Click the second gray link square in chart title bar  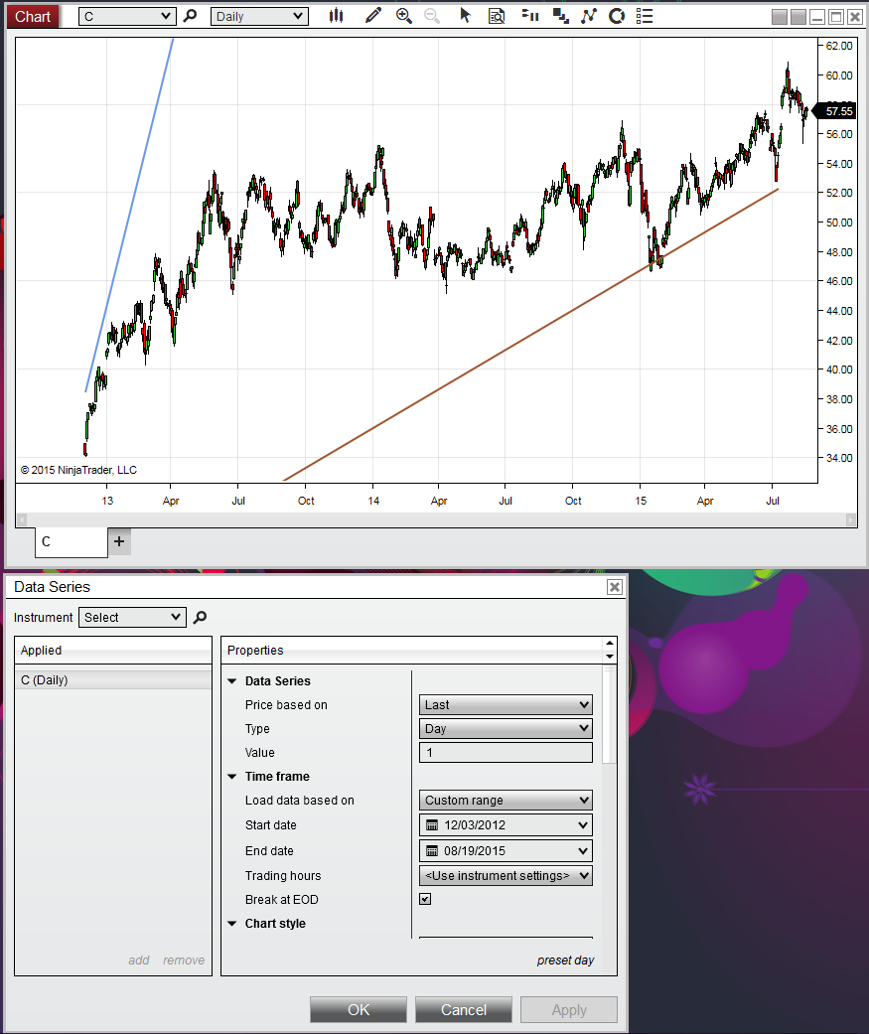(797, 17)
